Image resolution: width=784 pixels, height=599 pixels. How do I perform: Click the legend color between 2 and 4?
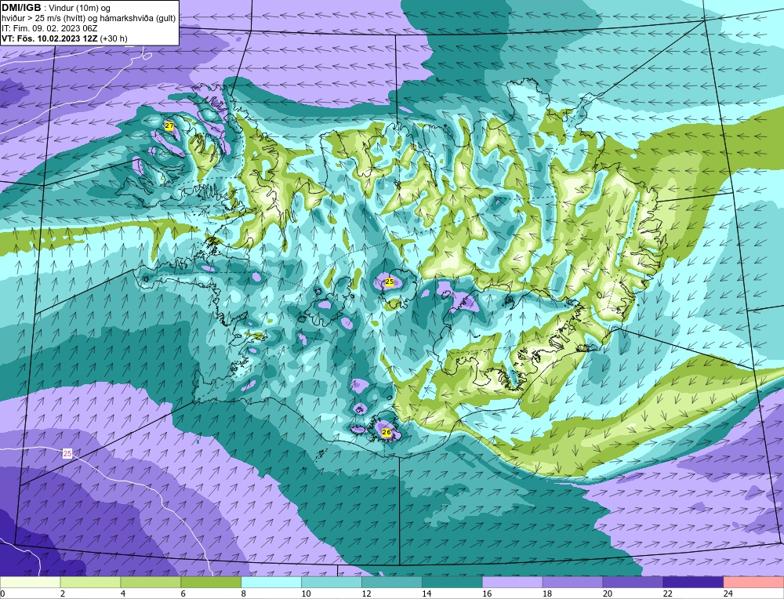(90, 583)
